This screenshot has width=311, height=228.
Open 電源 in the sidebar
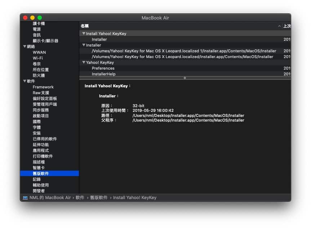(x=37, y=29)
